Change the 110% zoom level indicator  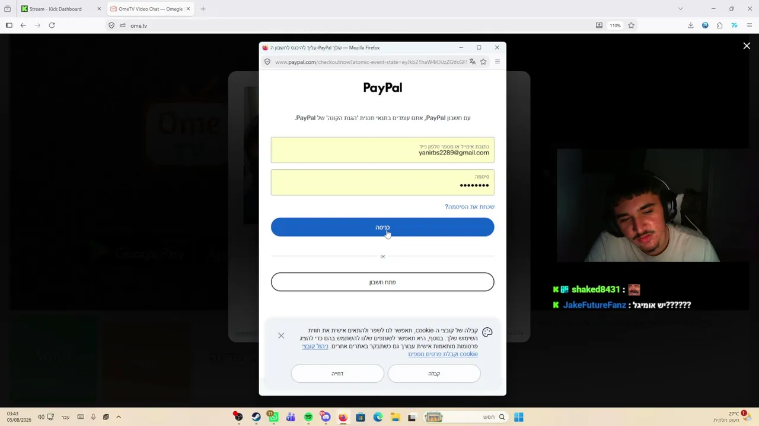[x=615, y=25]
